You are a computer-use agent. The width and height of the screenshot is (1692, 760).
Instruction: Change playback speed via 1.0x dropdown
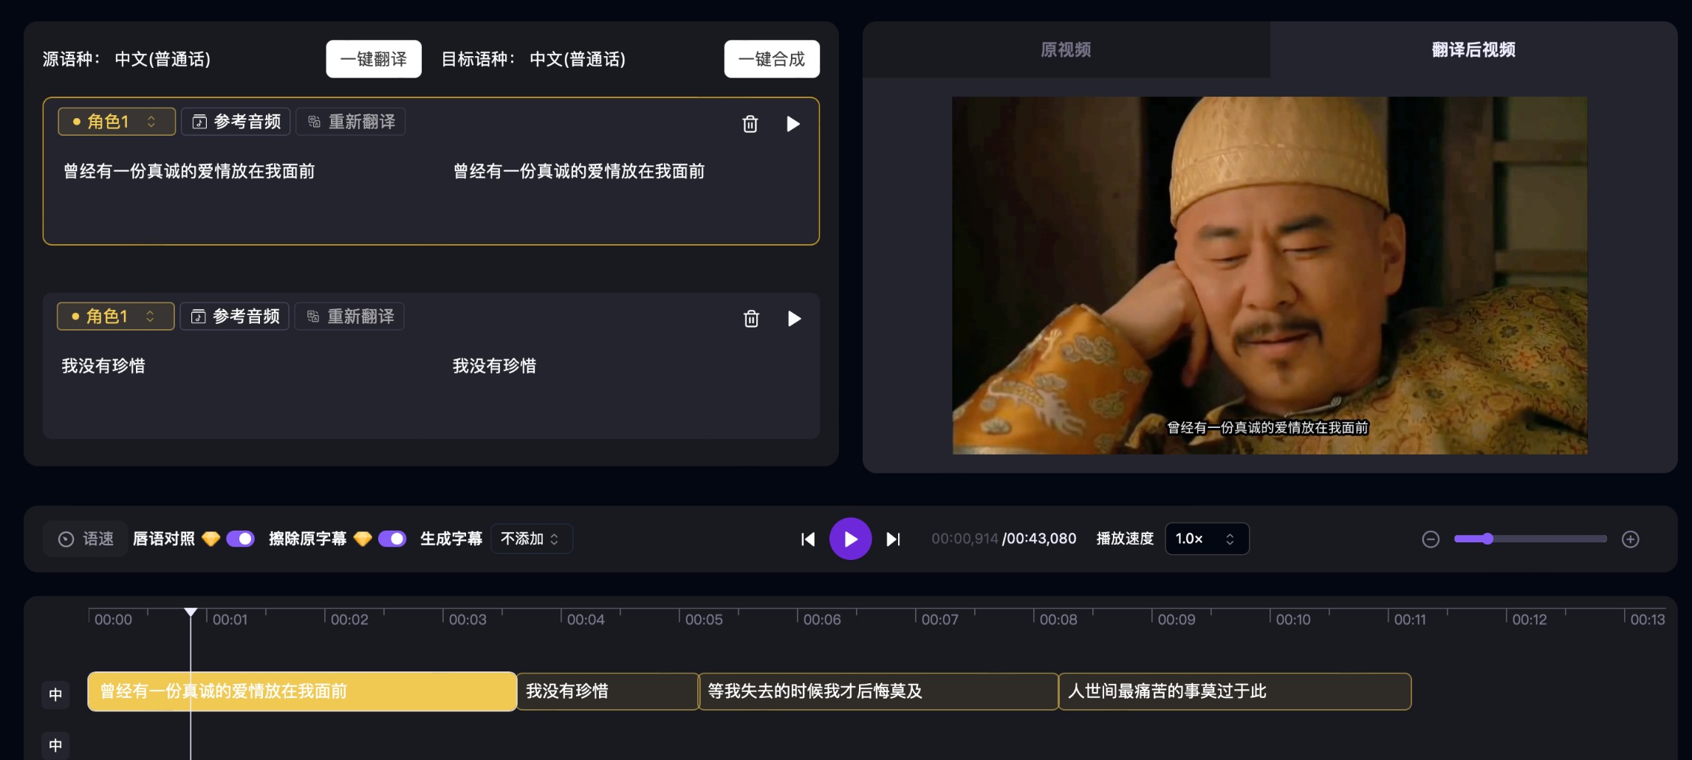pyautogui.click(x=1206, y=539)
